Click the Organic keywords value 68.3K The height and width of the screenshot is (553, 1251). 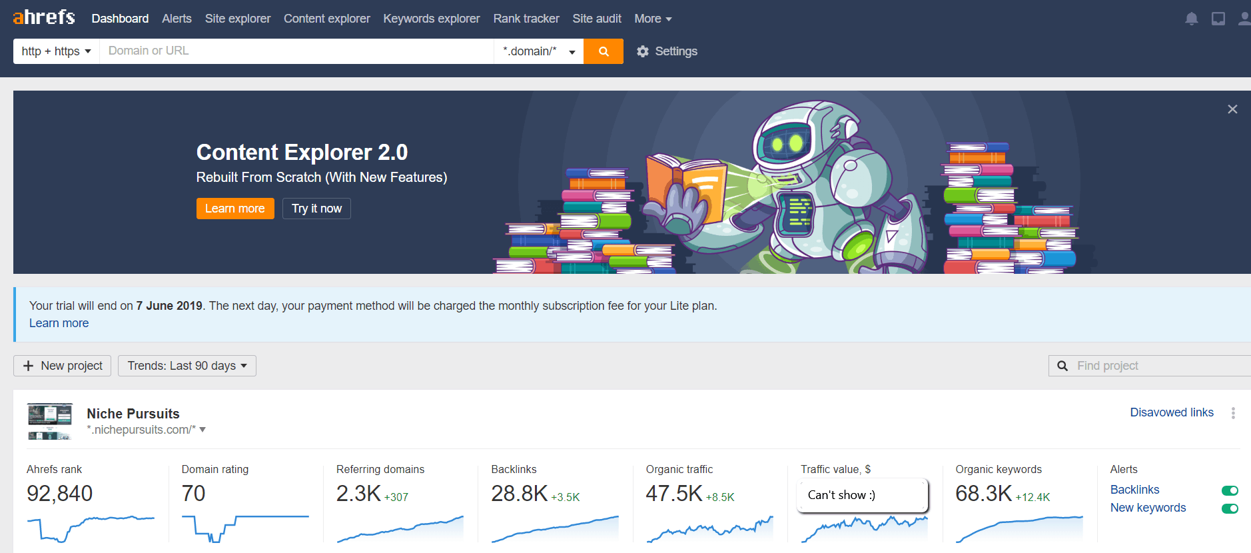coord(984,494)
